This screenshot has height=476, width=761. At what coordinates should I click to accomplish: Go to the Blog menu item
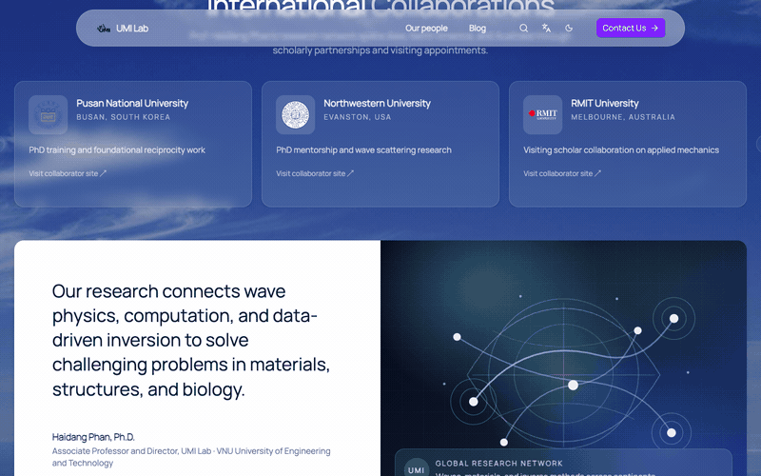478,29
